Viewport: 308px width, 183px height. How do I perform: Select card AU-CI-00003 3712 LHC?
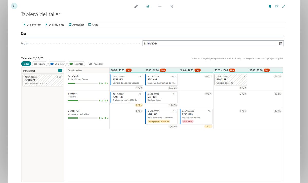click(161, 117)
